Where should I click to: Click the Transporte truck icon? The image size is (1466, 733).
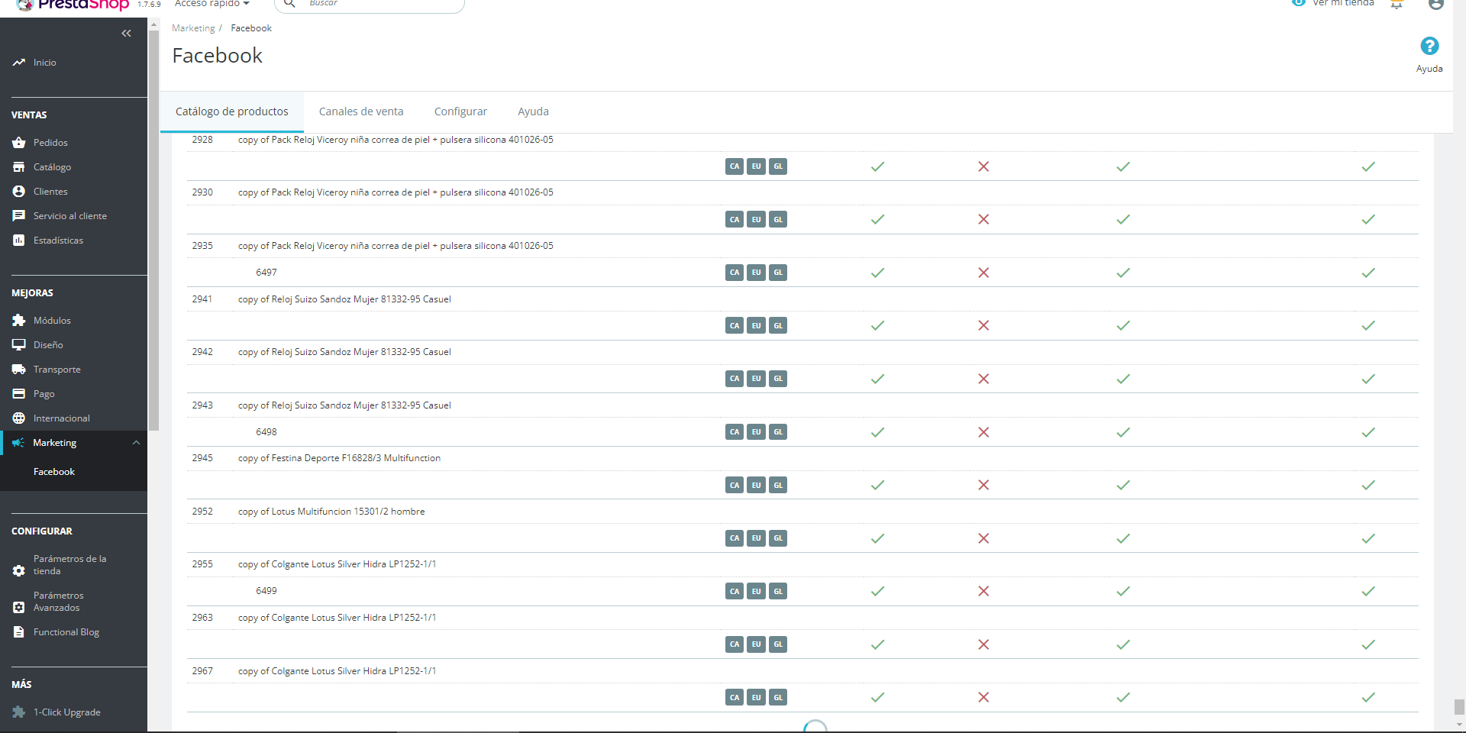[19, 370]
